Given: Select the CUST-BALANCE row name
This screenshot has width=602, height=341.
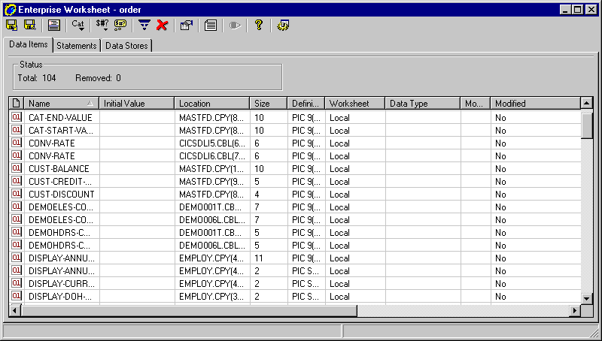Looking at the screenshot, I should (59, 169).
